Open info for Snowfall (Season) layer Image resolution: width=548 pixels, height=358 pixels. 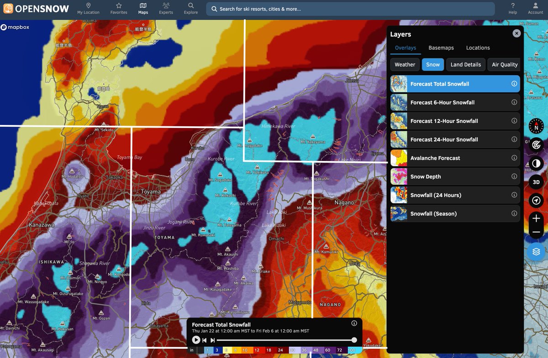[514, 213]
